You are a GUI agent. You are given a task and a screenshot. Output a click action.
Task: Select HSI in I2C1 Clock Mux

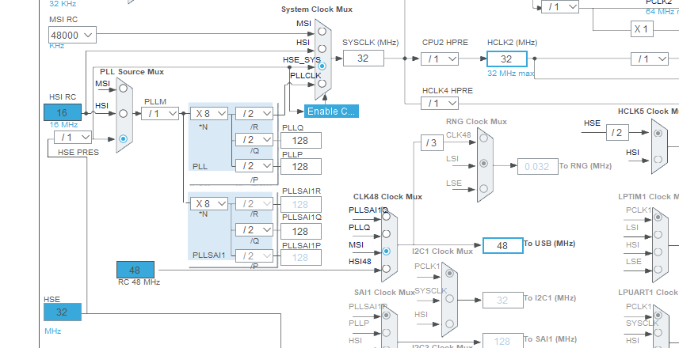pos(449,323)
